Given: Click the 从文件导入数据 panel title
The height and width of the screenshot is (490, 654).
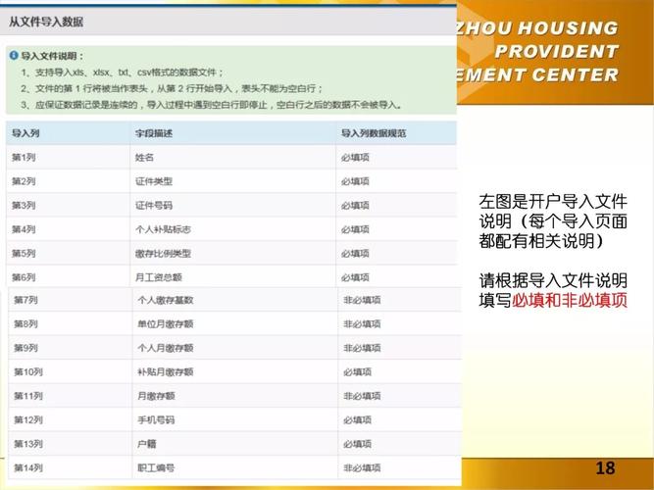Looking at the screenshot, I should 46,22.
